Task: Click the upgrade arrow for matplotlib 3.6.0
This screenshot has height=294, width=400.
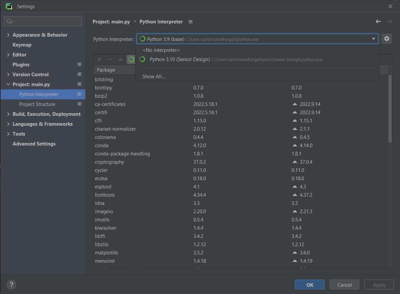Action: coord(295,252)
